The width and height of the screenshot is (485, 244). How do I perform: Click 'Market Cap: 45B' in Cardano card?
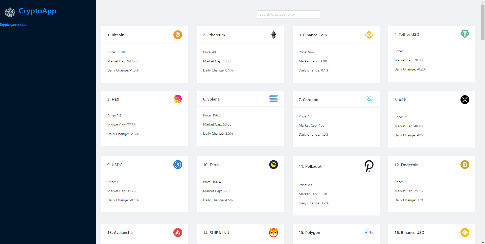point(311,125)
